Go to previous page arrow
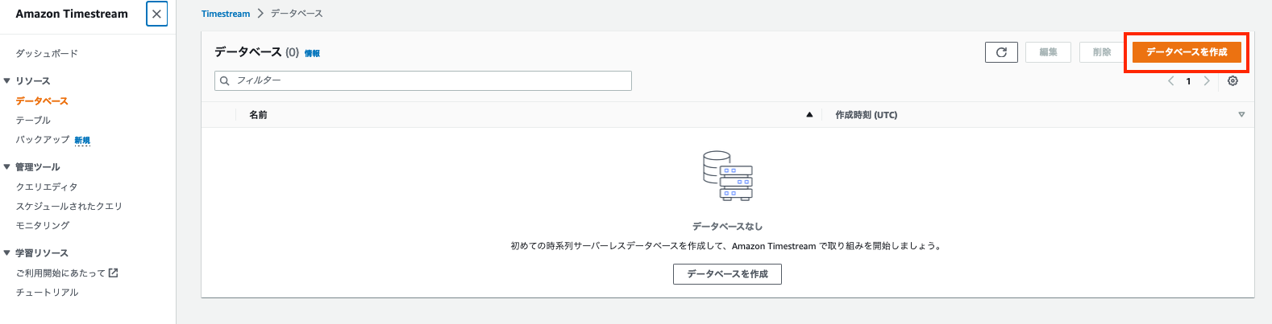The width and height of the screenshot is (1272, 324). [x=1170, y=81]
